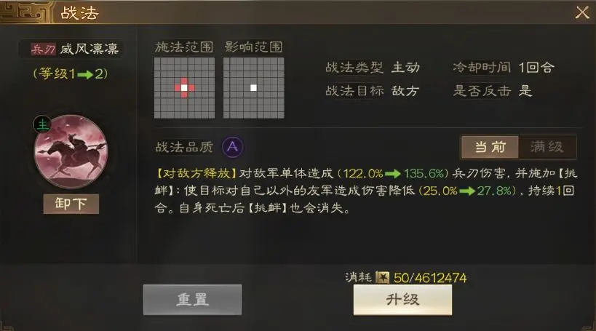Click the 威风凛凛 skill name
The image size is (596, 331).
click(90, 49)
